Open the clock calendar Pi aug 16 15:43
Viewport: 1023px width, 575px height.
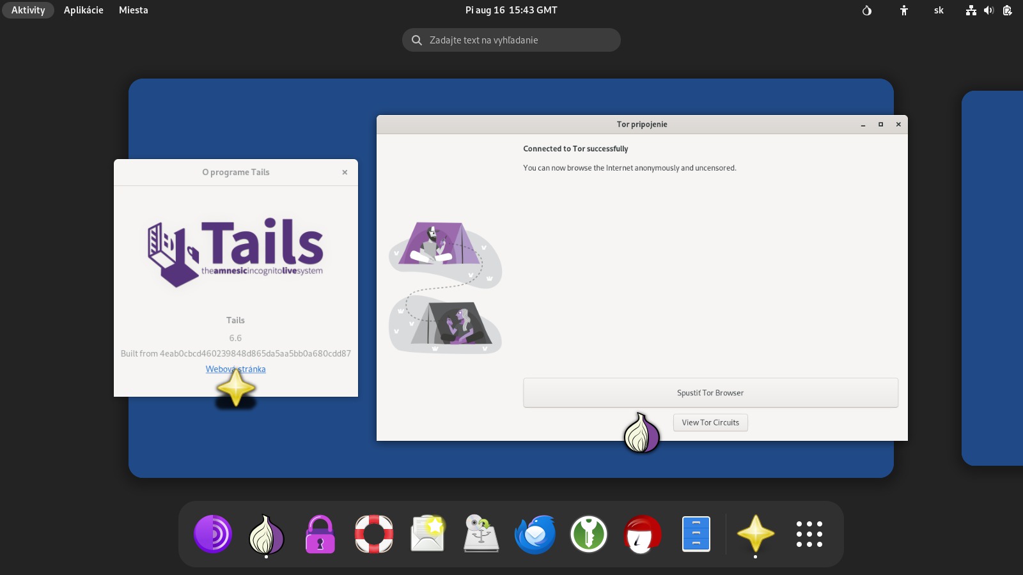[x=511, y=10]
